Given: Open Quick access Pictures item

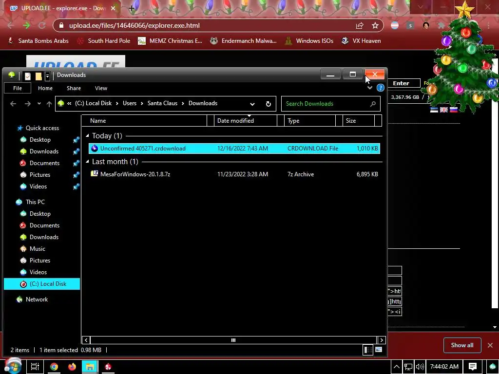Looking at the screenshot, I should 40,175.
